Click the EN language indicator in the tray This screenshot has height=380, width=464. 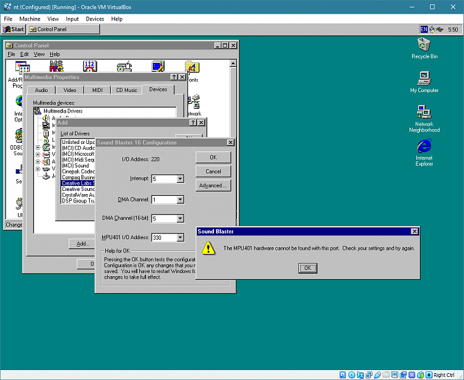(x=424, y=29)
